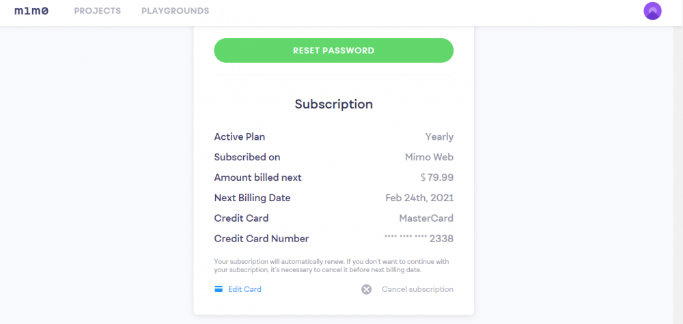Click the Next Billing Date label

252,198
